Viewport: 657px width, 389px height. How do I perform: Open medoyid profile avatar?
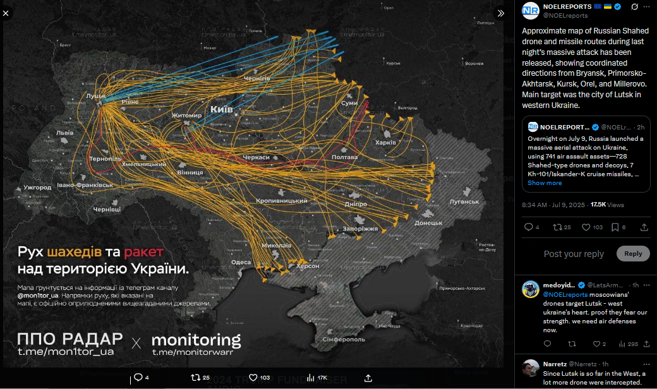click(531, 289)
